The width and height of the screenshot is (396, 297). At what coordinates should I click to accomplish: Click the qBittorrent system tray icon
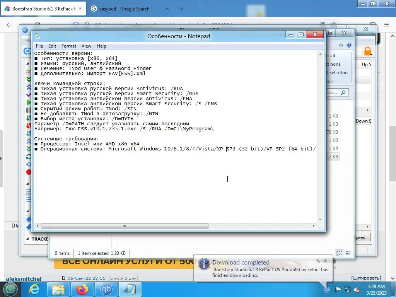327,289
